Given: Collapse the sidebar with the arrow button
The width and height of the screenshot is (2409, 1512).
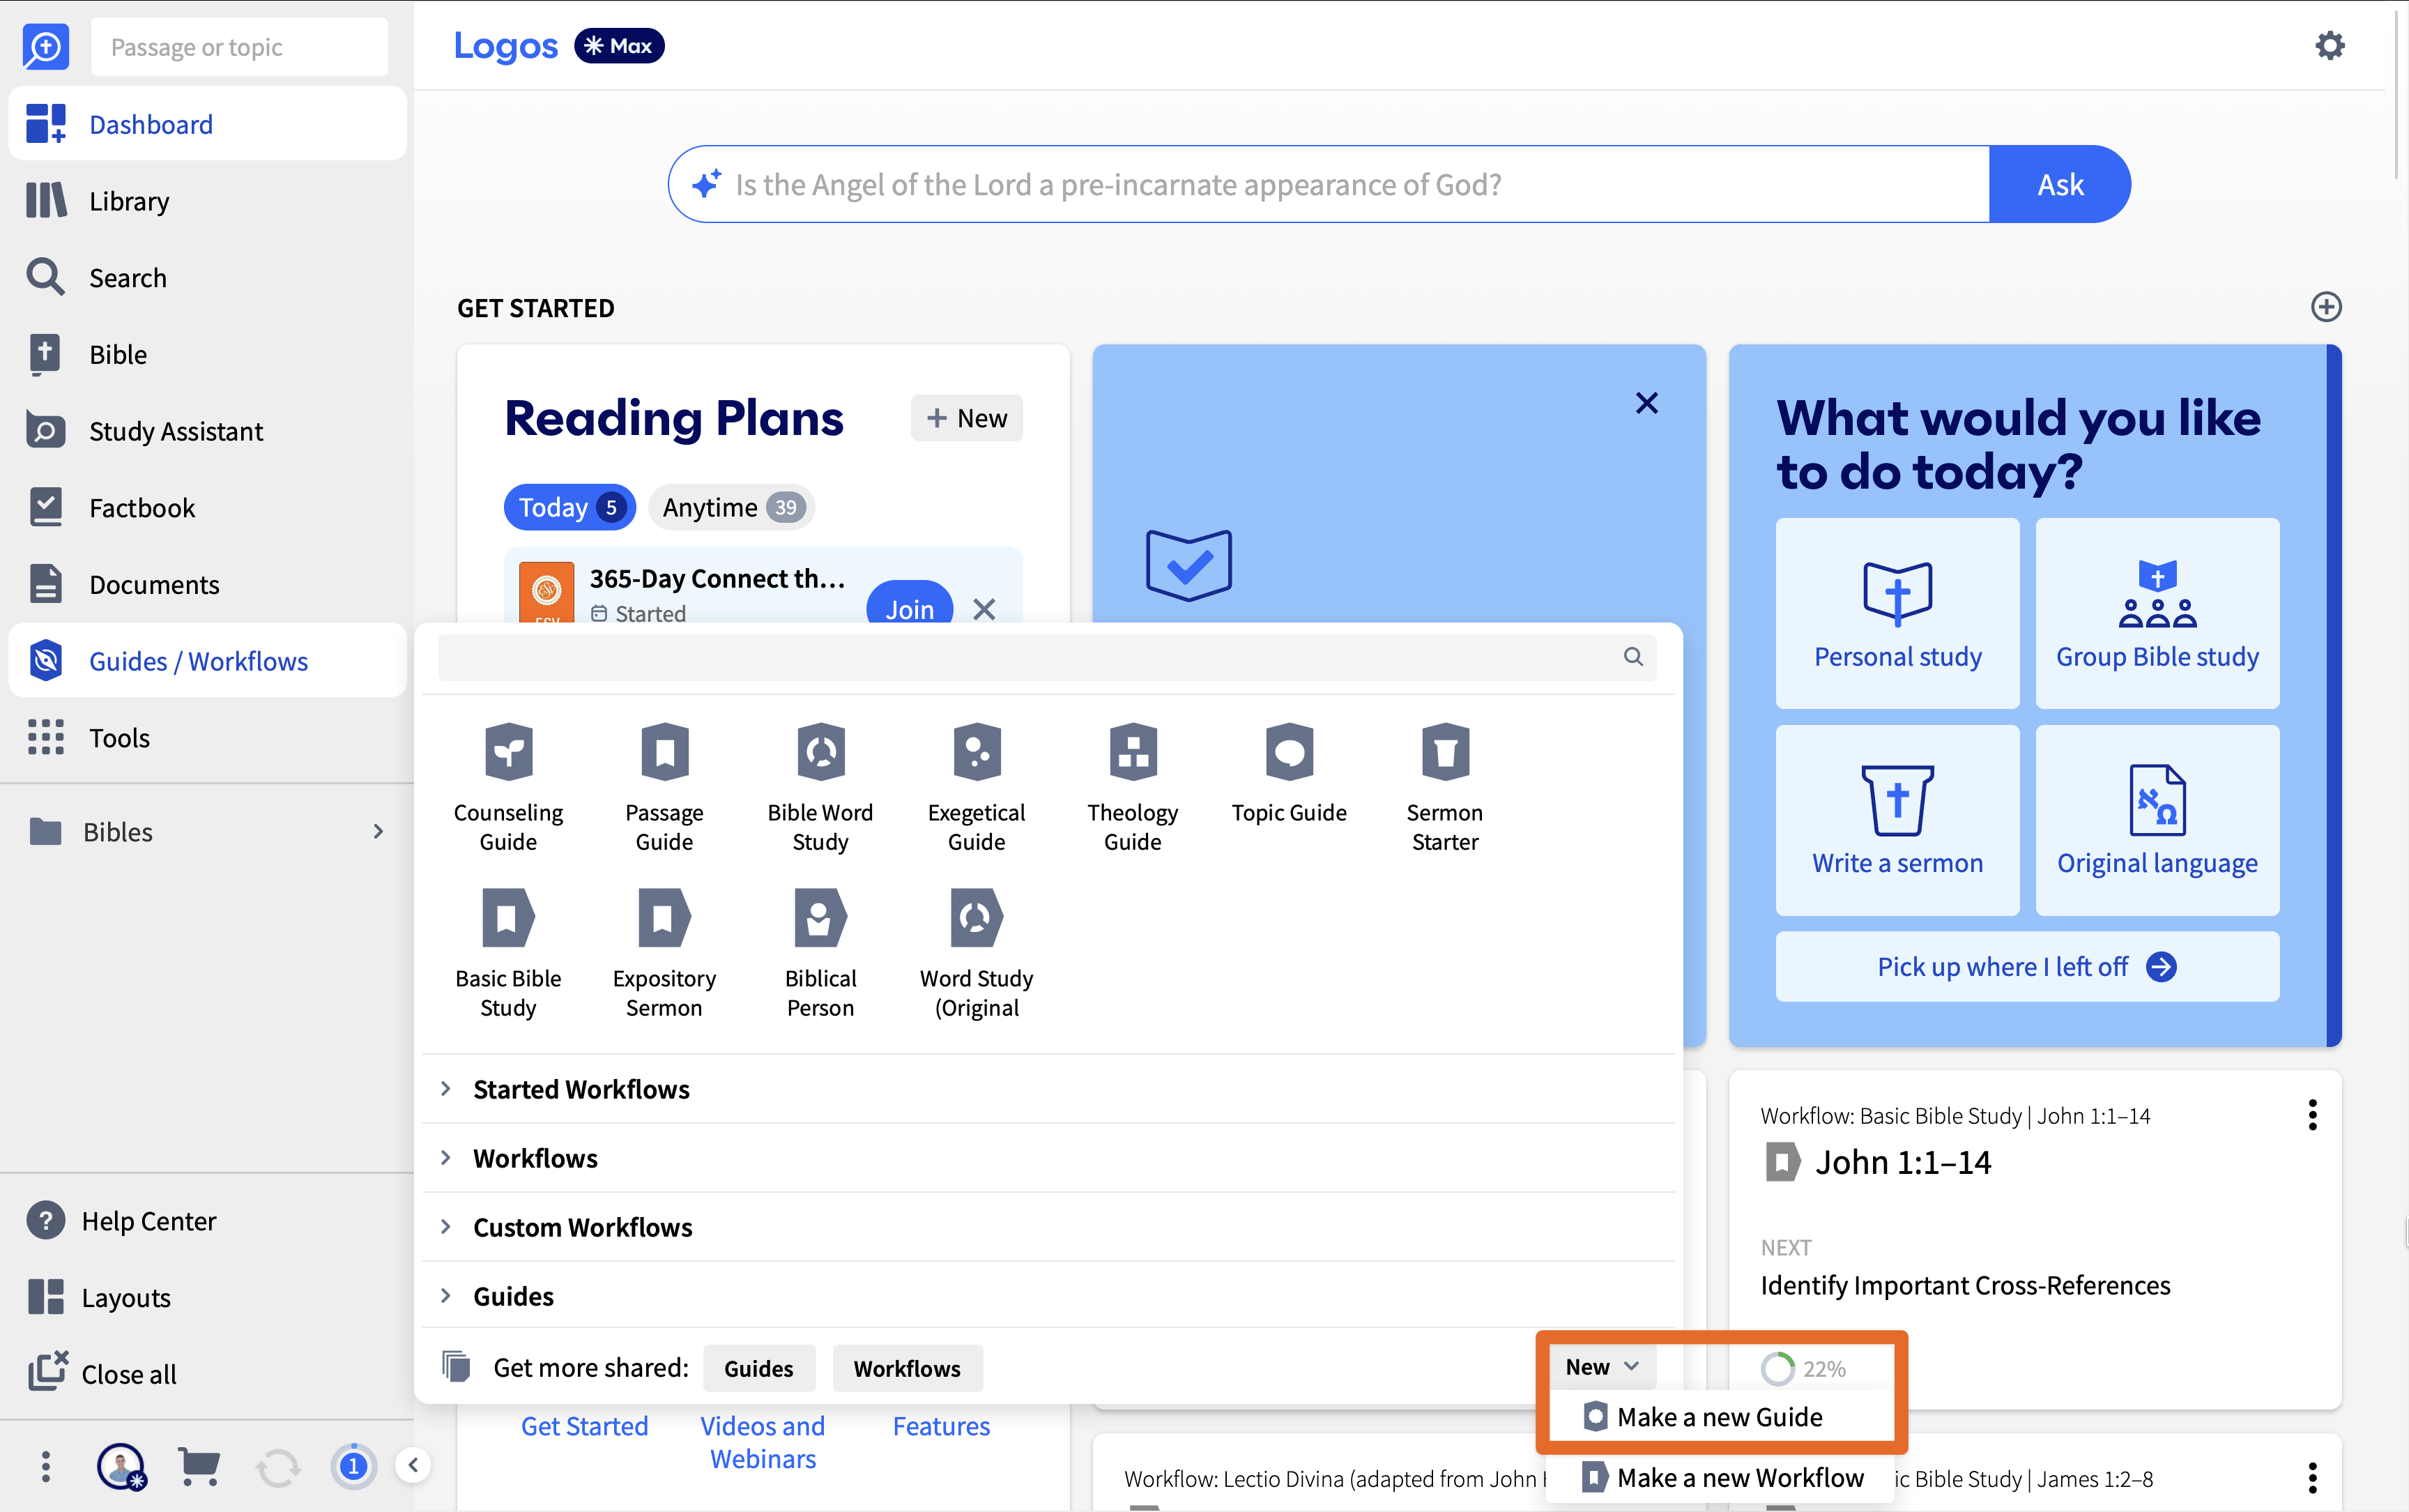Looking at the screenshot, I should click(x=413, y=1466).
